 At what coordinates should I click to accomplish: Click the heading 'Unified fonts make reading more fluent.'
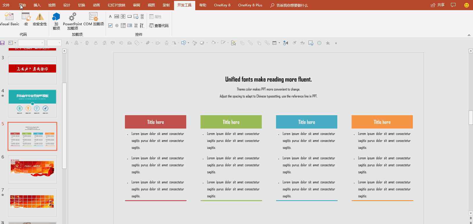tap(268, 79)
